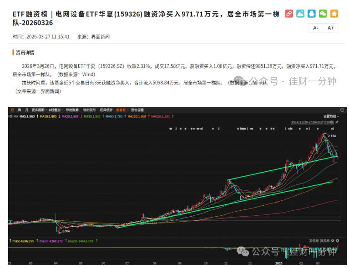Open the 前复权 adjustment dropdown
349x268 pixels.
click(x=122, y=110)
